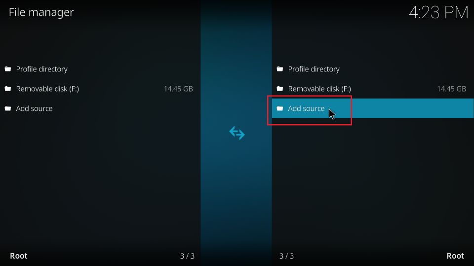Click the 4:23 PM clock
Viewport: 474px width, 266px height.
coord(438,13)
